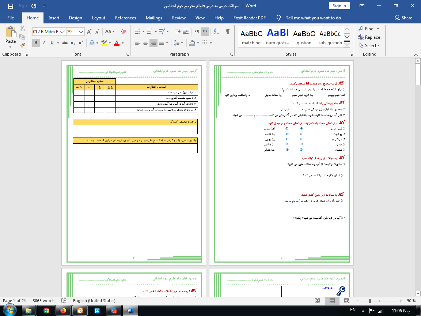Click the Format Painter brush icon
The width and height of the screenshot is (421, 316).
(22, 45)
